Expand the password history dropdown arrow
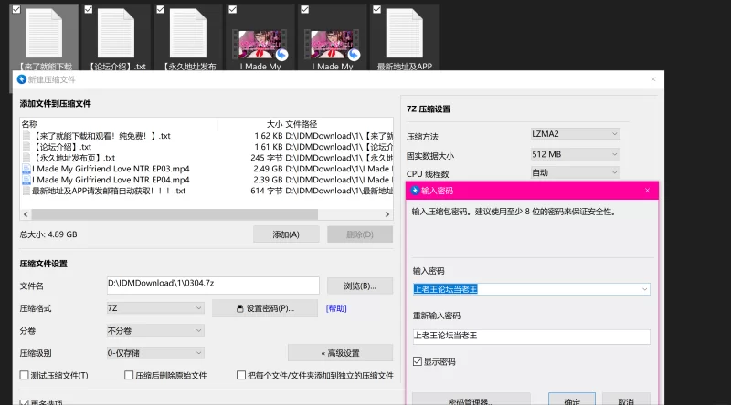The height and width of the screenshot is (405, 731). coord(645,289)
